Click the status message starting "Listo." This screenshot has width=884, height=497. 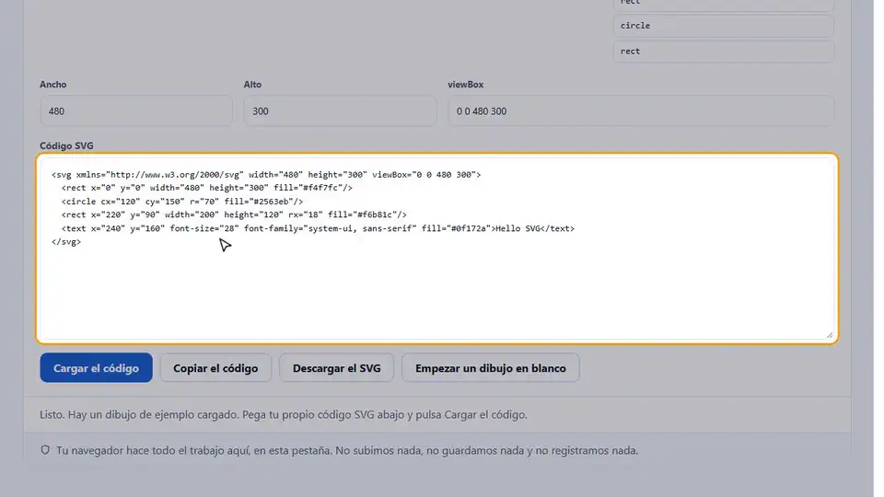point(284,415)
